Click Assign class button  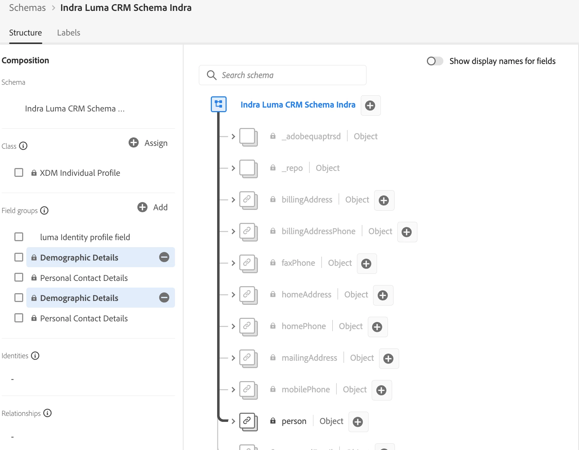(148, 143)
